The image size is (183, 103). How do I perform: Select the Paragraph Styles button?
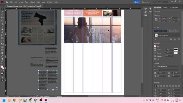pyautogui.click(x=160, y=31)
